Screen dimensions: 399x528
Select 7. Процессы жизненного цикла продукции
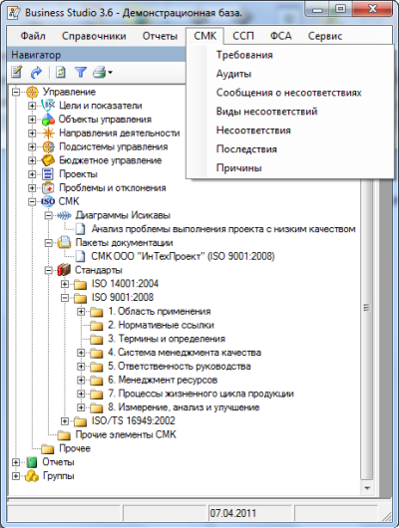tap(200, 394)
